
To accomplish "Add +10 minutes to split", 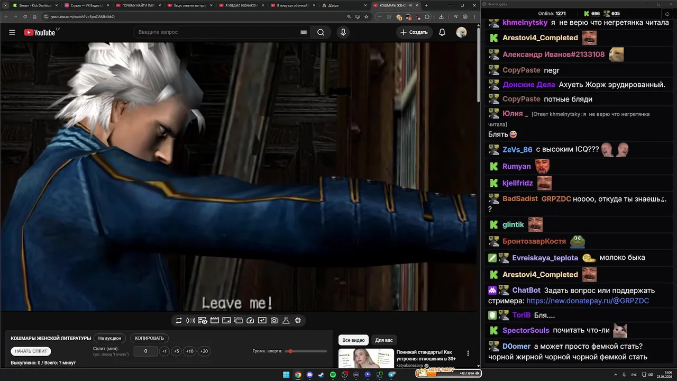I will 189,351.
